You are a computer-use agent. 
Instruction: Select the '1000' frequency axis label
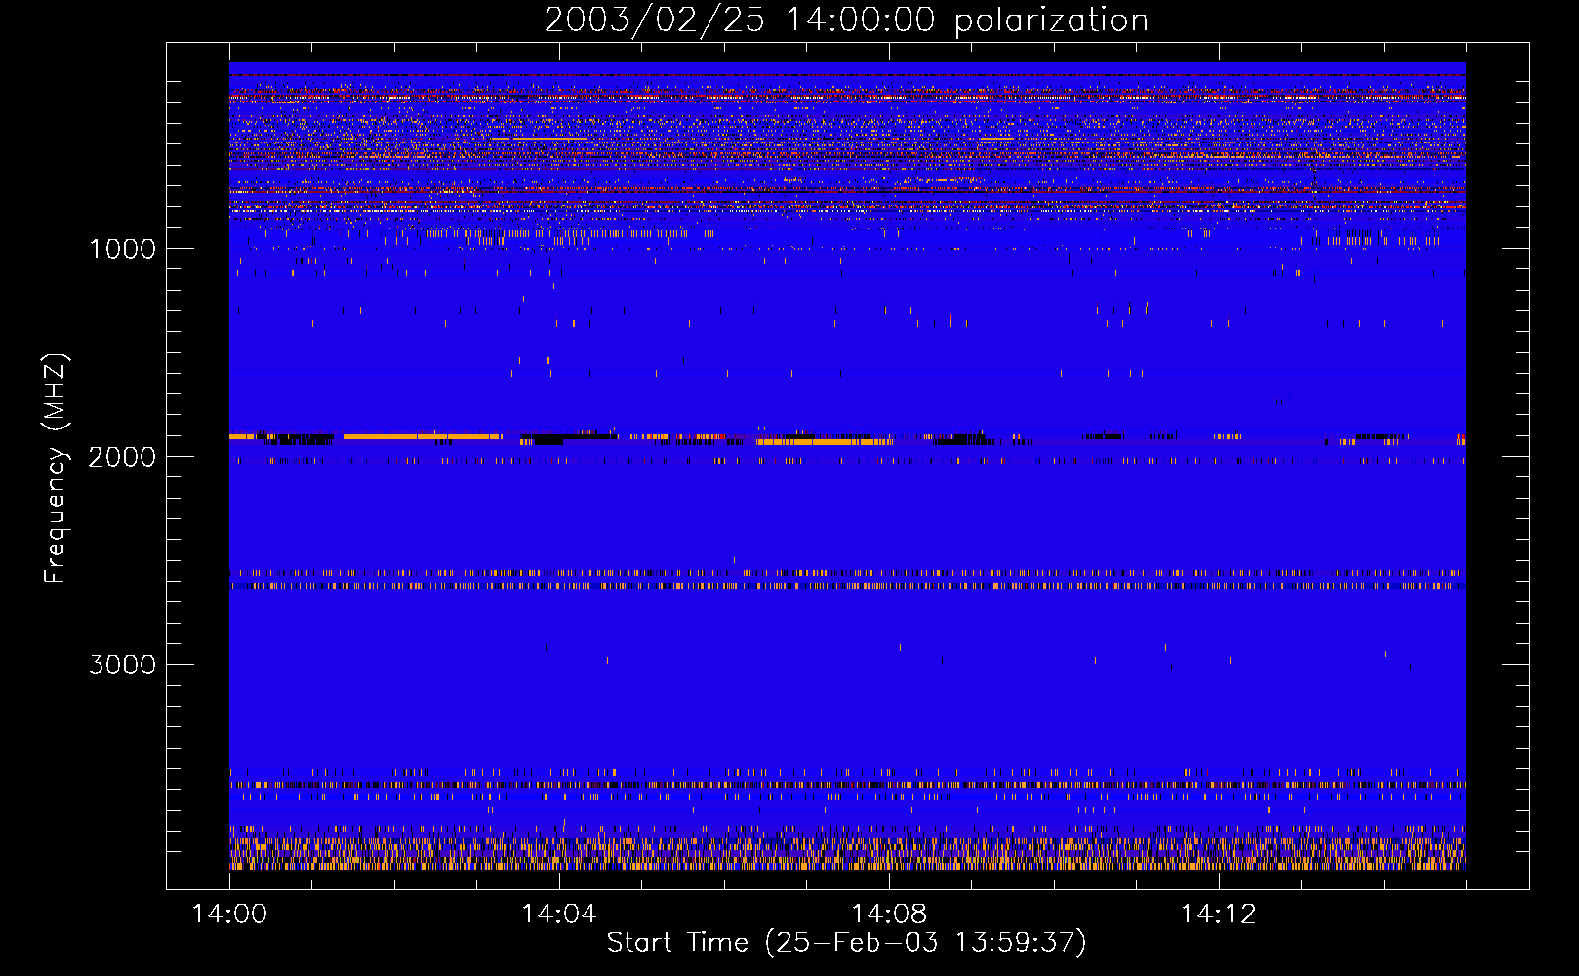click(123, 249)
